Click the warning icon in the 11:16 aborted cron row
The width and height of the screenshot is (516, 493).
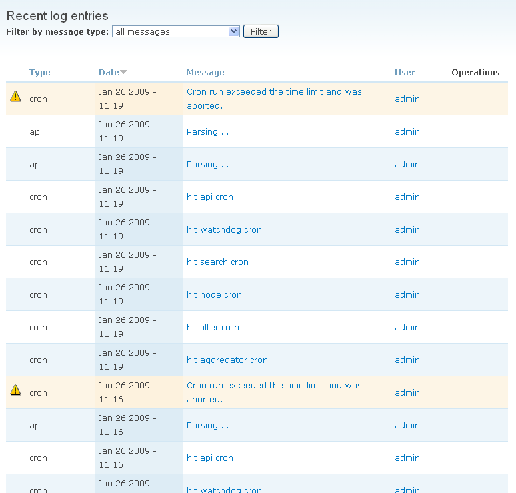15,390
